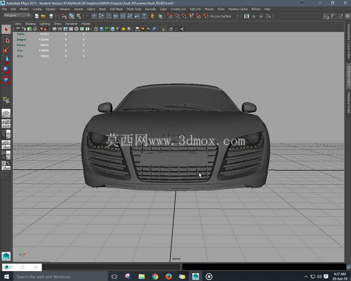Open the Create UVs menu
The height and width of the screenshot is (281, 351).
click(x=178, y=9)
